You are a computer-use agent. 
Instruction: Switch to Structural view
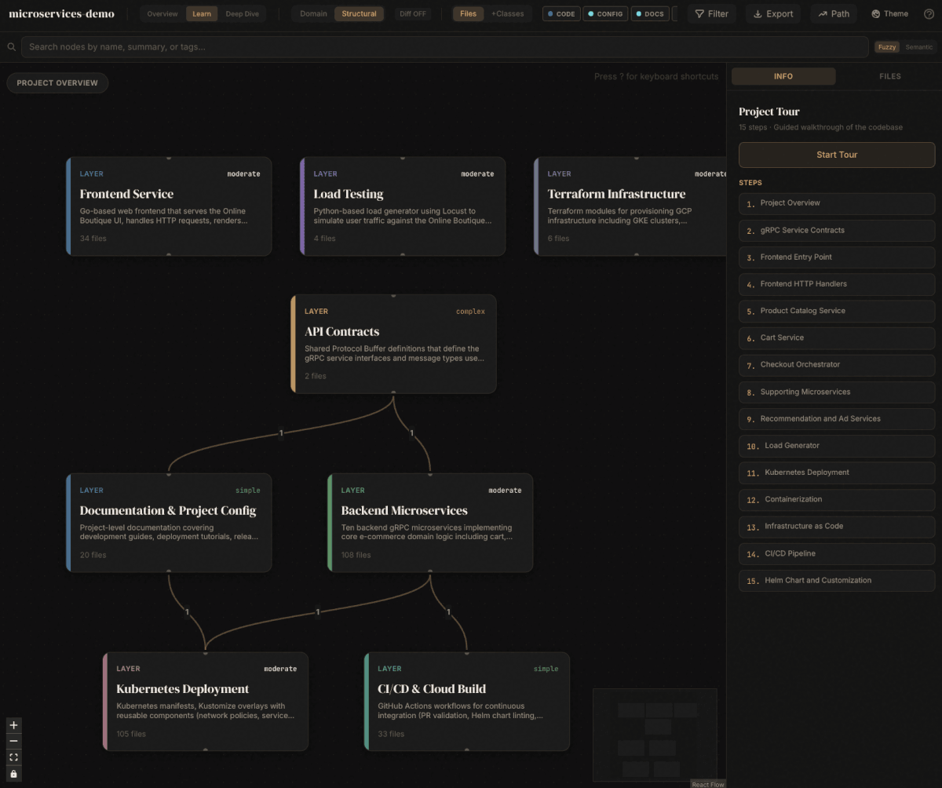click(359, 14)
